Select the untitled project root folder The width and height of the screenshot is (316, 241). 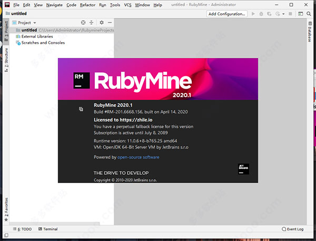pyautogui.click(x=62, y=30)
